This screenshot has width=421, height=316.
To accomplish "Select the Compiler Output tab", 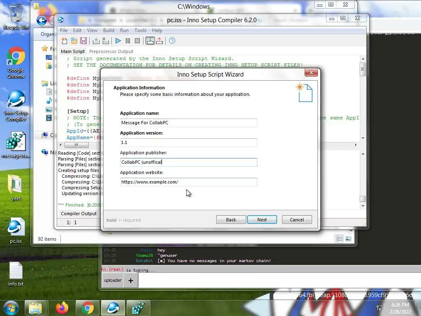I will [x=79, y=214].
